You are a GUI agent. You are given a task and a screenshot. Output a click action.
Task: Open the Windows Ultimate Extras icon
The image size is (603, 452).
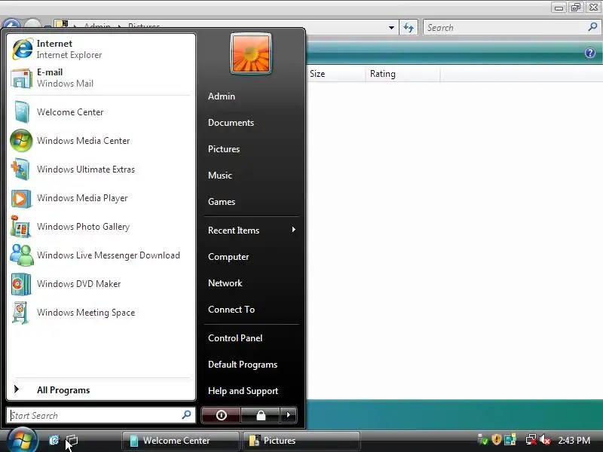click(x=21, y=169)
